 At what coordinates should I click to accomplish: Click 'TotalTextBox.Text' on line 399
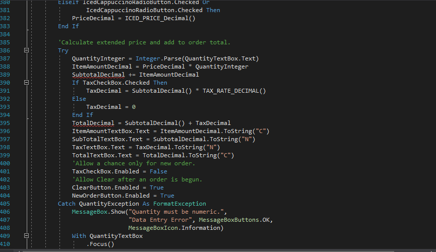[x=102, y=155]
